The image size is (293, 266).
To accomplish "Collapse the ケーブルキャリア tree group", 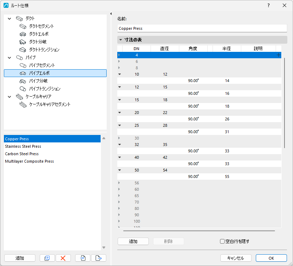I will tap(9, 97).
